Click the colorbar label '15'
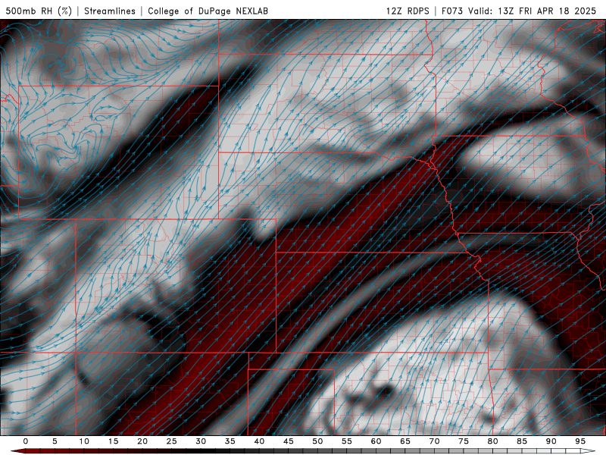The width and height of the screenshot is (606, 455). [x=113, y=441]
